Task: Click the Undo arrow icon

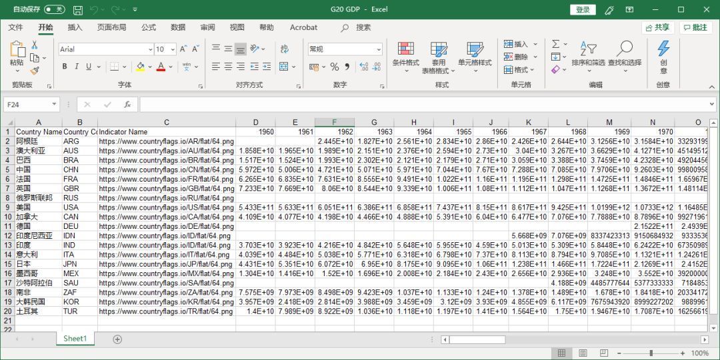Action: (93, 9)
